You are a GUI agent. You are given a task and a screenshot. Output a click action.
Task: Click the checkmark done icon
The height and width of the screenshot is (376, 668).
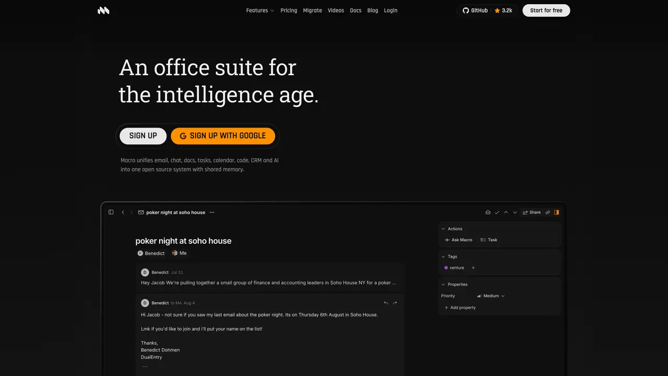(497, 213)
